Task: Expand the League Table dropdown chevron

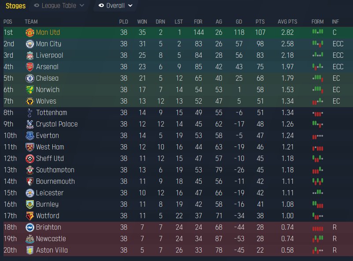Action: pos(82,5)
